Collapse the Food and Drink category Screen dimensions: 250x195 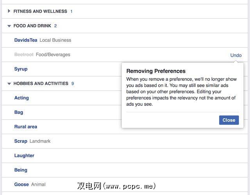pos(9,26)
